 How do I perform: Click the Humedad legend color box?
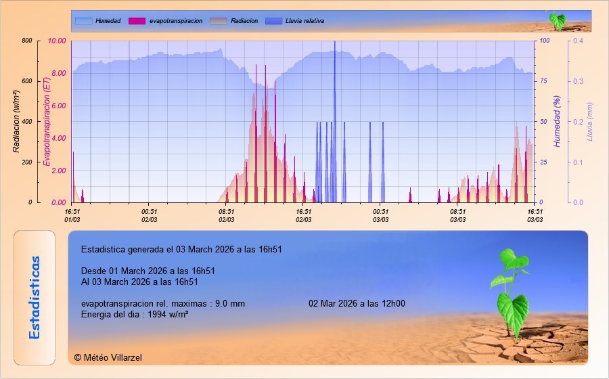click(83, 21)
